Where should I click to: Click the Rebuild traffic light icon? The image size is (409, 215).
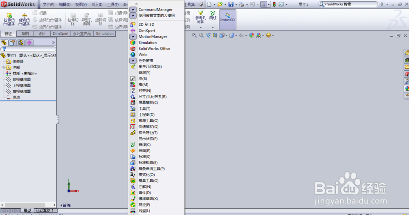[x=274, y=4]
